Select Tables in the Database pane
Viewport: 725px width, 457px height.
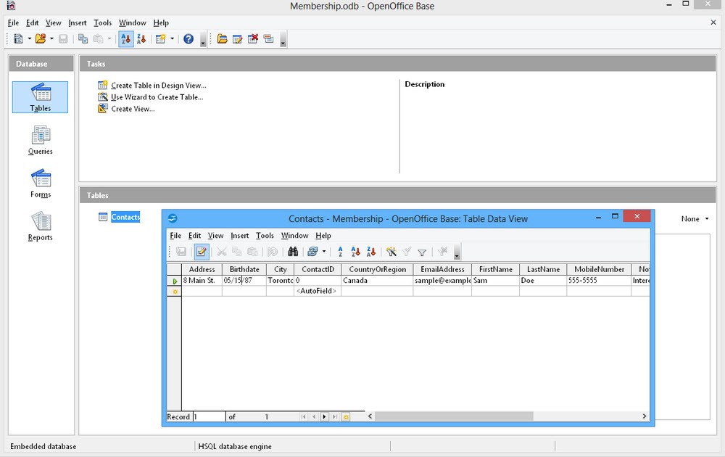pyautogui.click(x=40, y=97)
